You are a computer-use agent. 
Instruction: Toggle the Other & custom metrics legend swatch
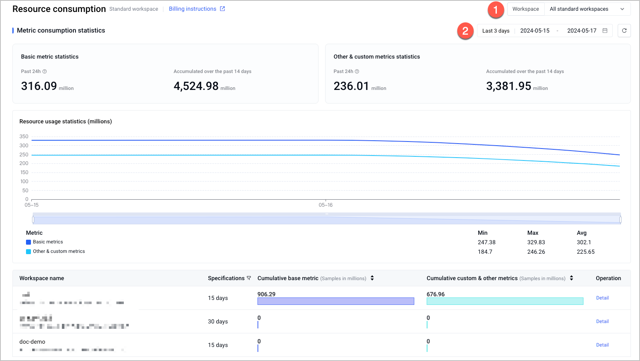pyautogui.click(x=28, y=252)
